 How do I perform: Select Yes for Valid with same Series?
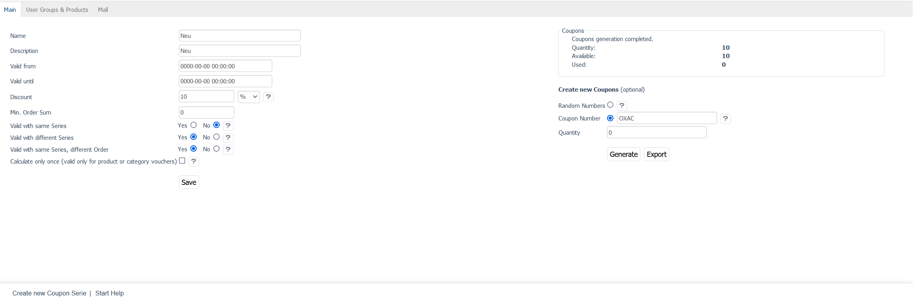click(x=194, y=125)
